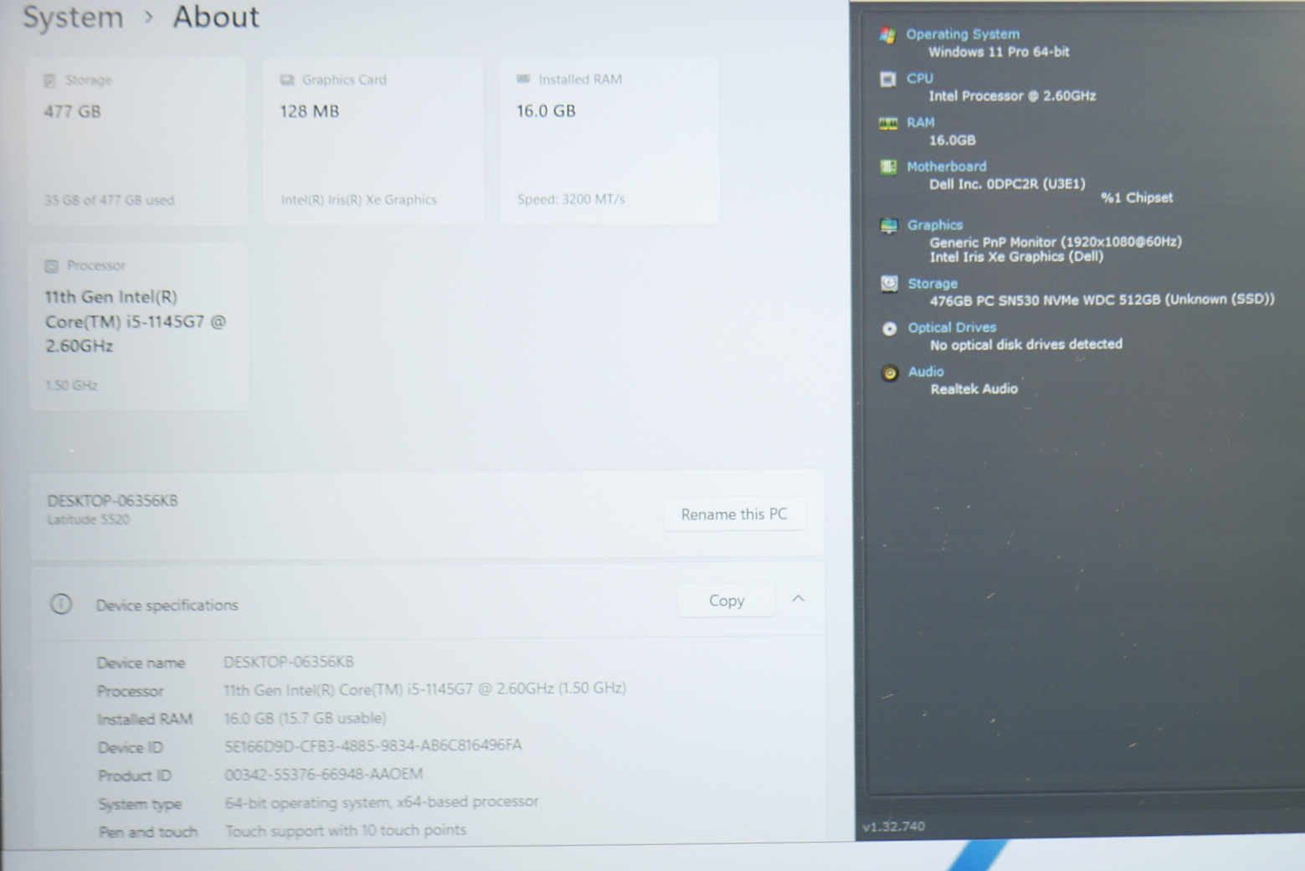Open the Operating System section in Speccy
This screenshot has height=871, width=1305.
[963, 34]
